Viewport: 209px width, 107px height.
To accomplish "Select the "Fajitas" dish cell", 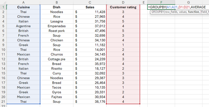I will (x=56, y=97).
